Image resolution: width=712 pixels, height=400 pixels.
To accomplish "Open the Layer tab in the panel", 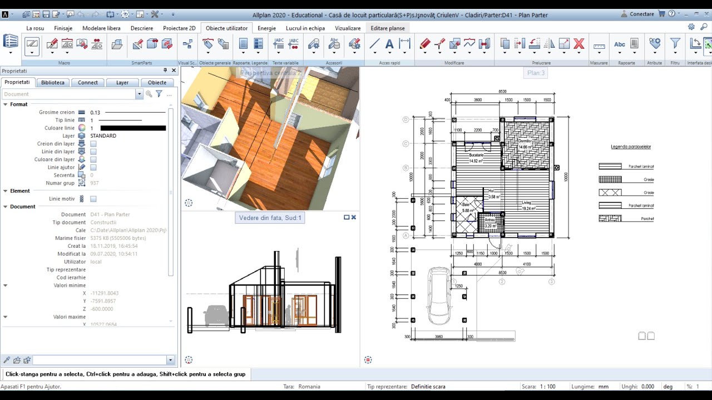I will 122,82.
